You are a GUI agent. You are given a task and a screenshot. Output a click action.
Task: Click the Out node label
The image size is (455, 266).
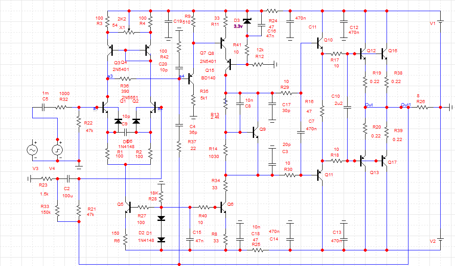tap(369, 105)
